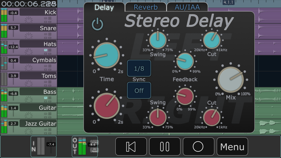Viewport: 281px width, 158px height.
Task: Toggle the FX button on Hats track
Action: click(46, 50)
